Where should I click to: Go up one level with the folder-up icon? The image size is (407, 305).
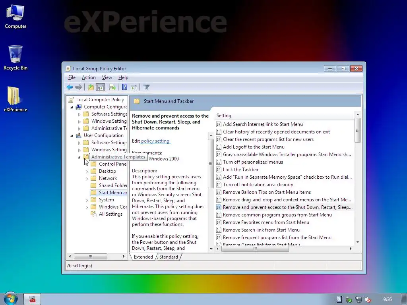coord(91,87)
